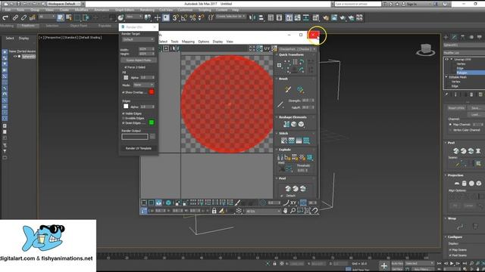This screenshot has height=272, width=485.
Task: Collapse the Quick Transform rollout
Action: [277, 54]
